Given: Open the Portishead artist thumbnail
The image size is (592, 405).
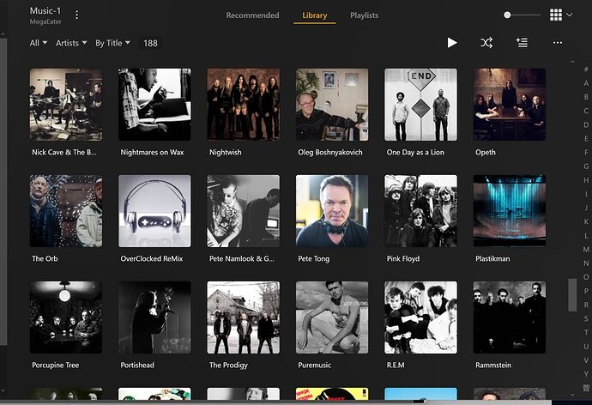Looking at the screenshot, I should 154,317.
